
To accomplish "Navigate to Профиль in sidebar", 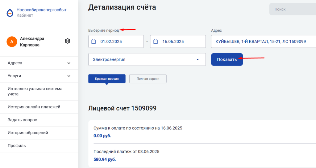I will click(x=17, y=146).
